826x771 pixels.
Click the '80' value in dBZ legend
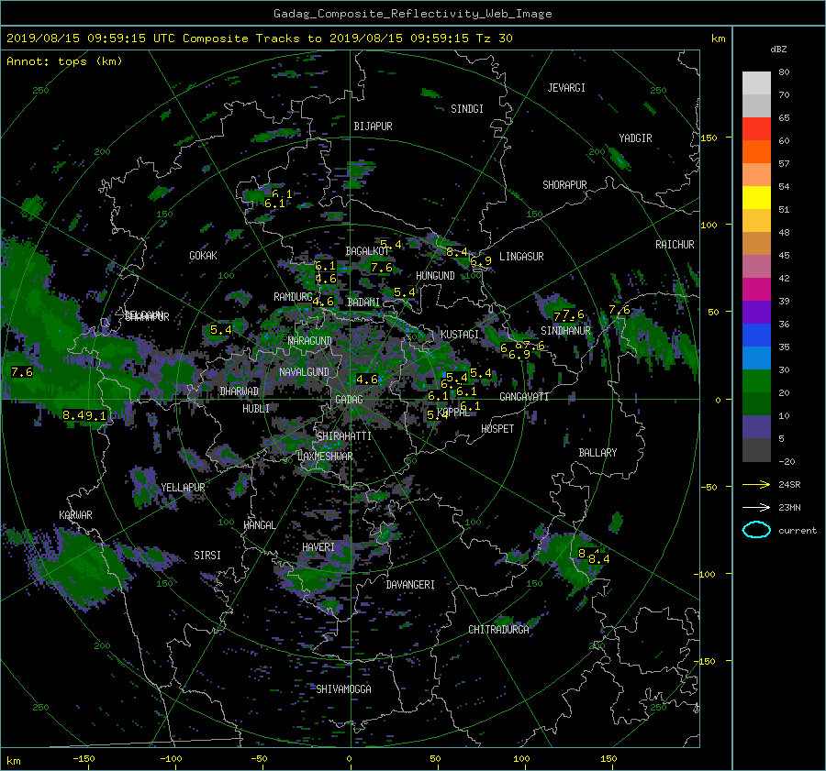(784, 72)
